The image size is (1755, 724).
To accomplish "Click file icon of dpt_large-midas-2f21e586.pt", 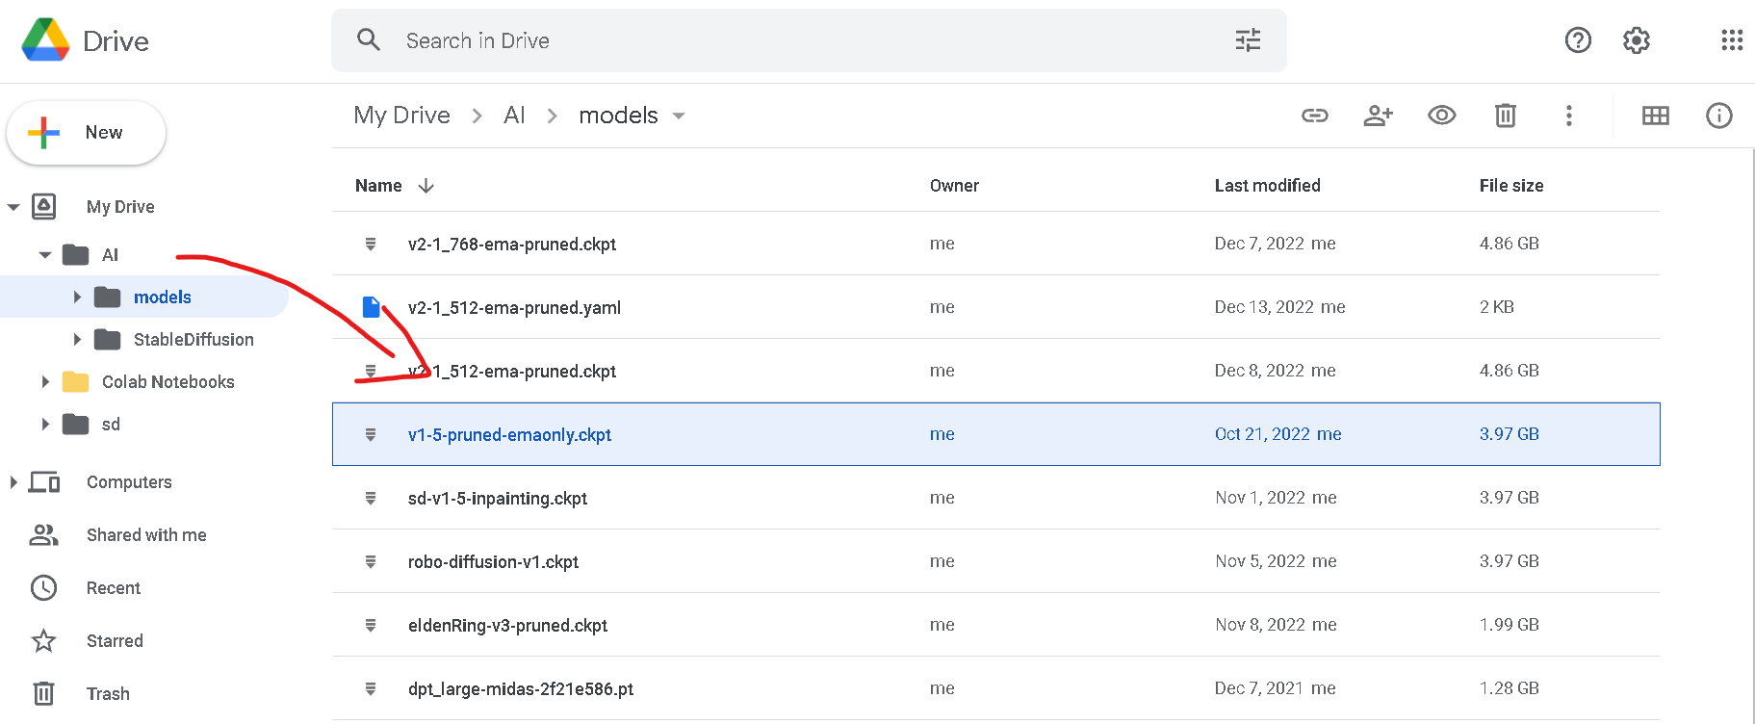I will tap(371, 688).
